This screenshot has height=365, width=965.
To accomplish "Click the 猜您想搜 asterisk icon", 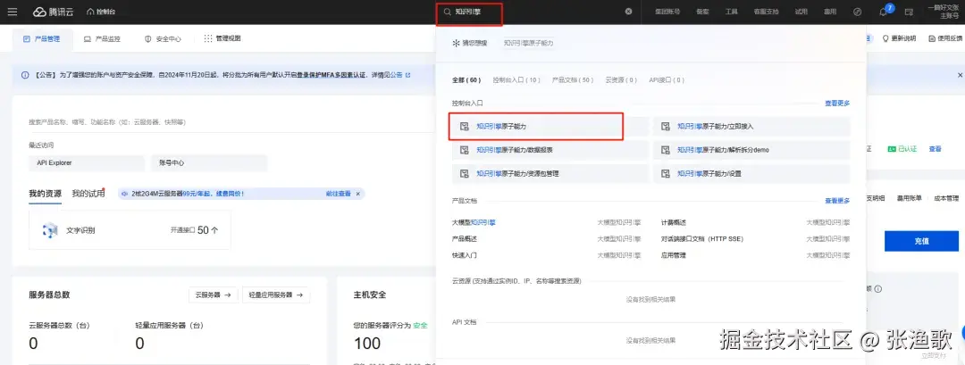I will [x=456, y=43].
